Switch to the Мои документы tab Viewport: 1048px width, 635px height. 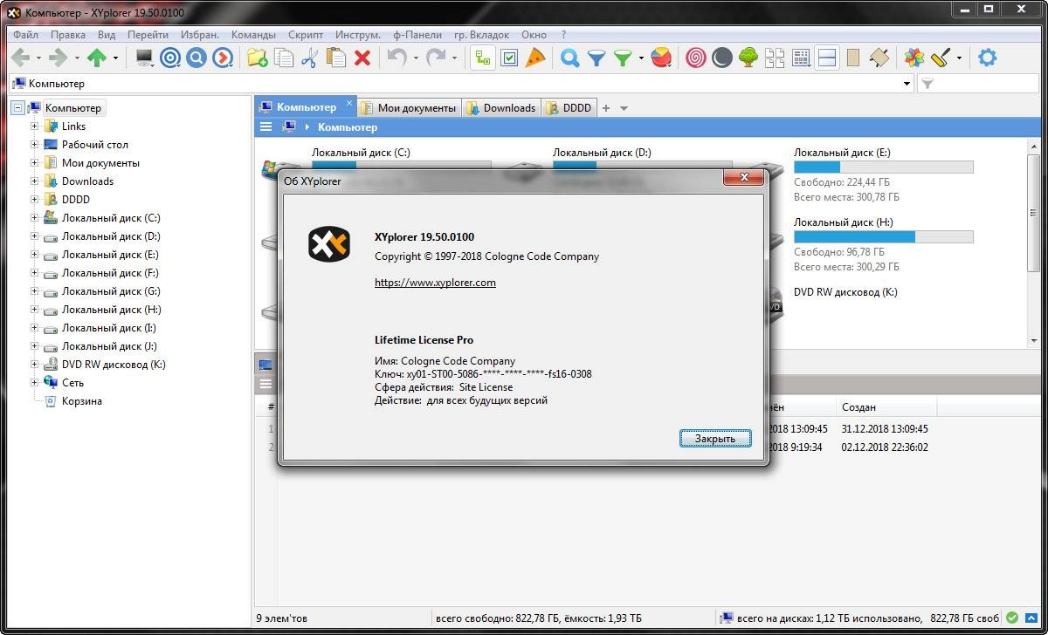pos(409,107)
